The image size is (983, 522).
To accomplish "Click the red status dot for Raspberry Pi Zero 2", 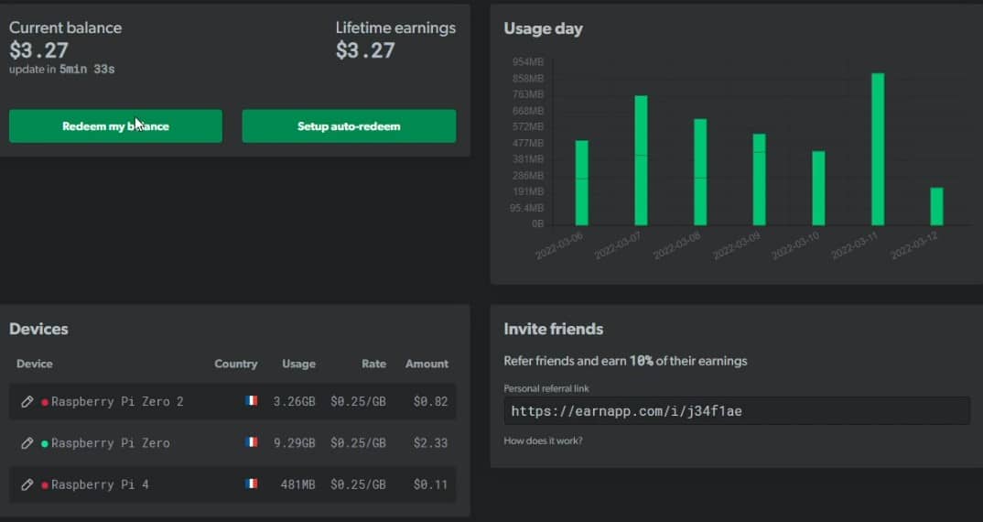I will 44,402.
